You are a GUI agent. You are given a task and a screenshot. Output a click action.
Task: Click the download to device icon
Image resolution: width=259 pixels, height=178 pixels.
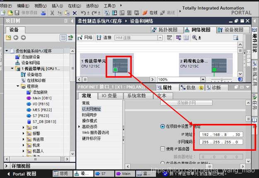coord(114,13)
